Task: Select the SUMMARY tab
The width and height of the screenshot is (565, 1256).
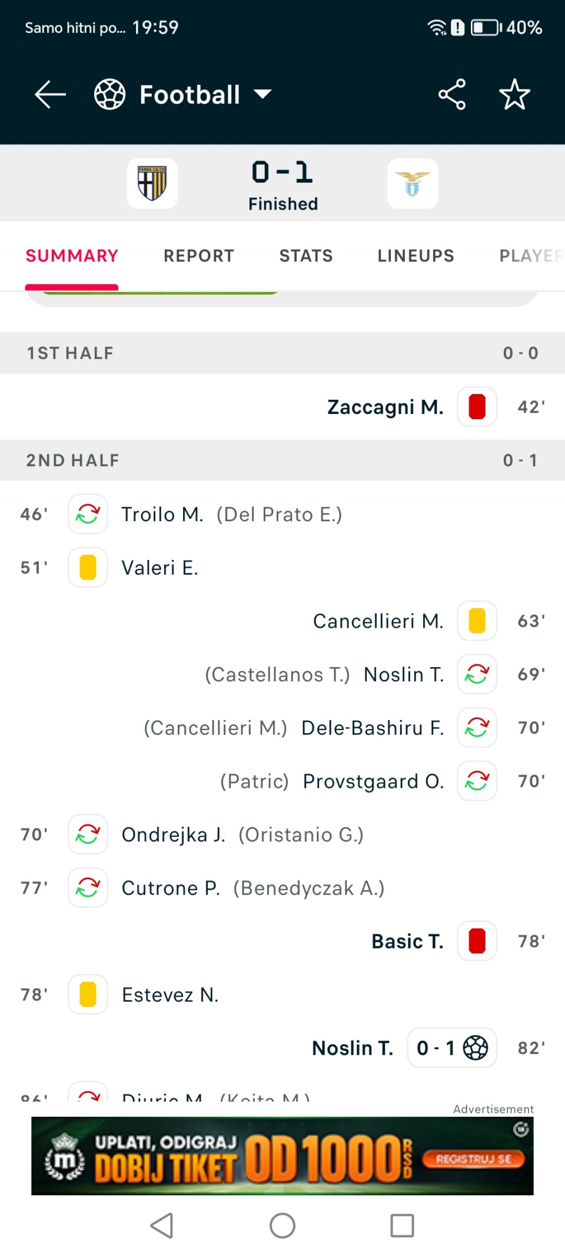Action: click(x=72, y=256)
